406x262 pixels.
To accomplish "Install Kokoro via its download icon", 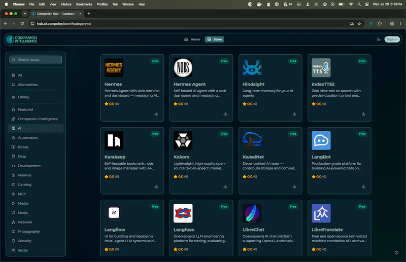I will click(x=225, y=186).
